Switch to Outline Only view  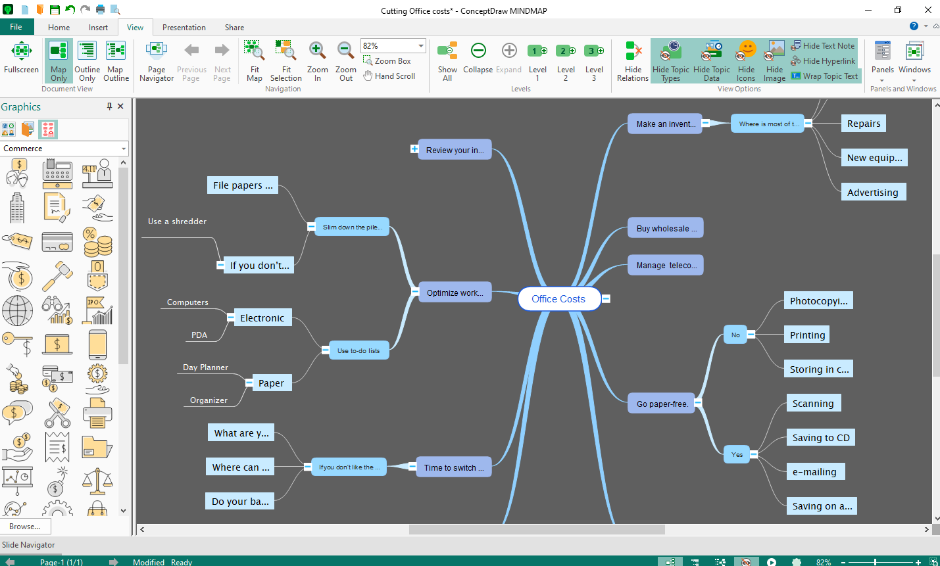point(87,60)
